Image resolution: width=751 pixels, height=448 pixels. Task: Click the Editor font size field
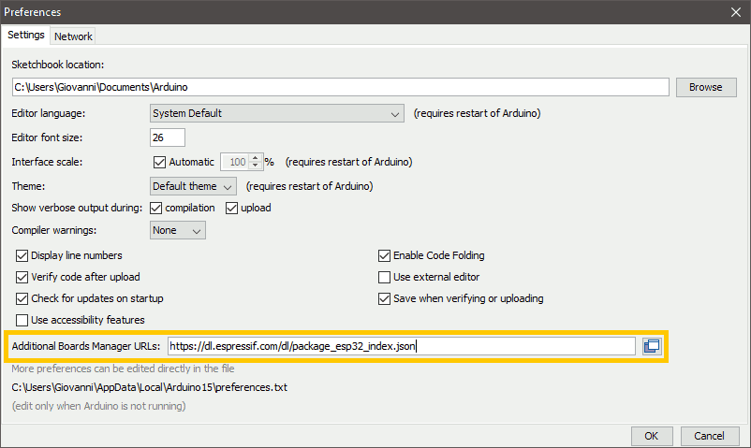[168, 137]
